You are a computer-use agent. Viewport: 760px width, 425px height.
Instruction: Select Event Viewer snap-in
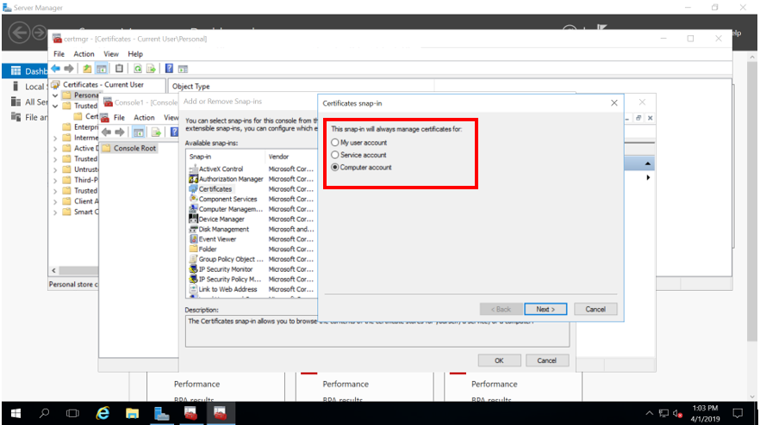coord(213,239)
